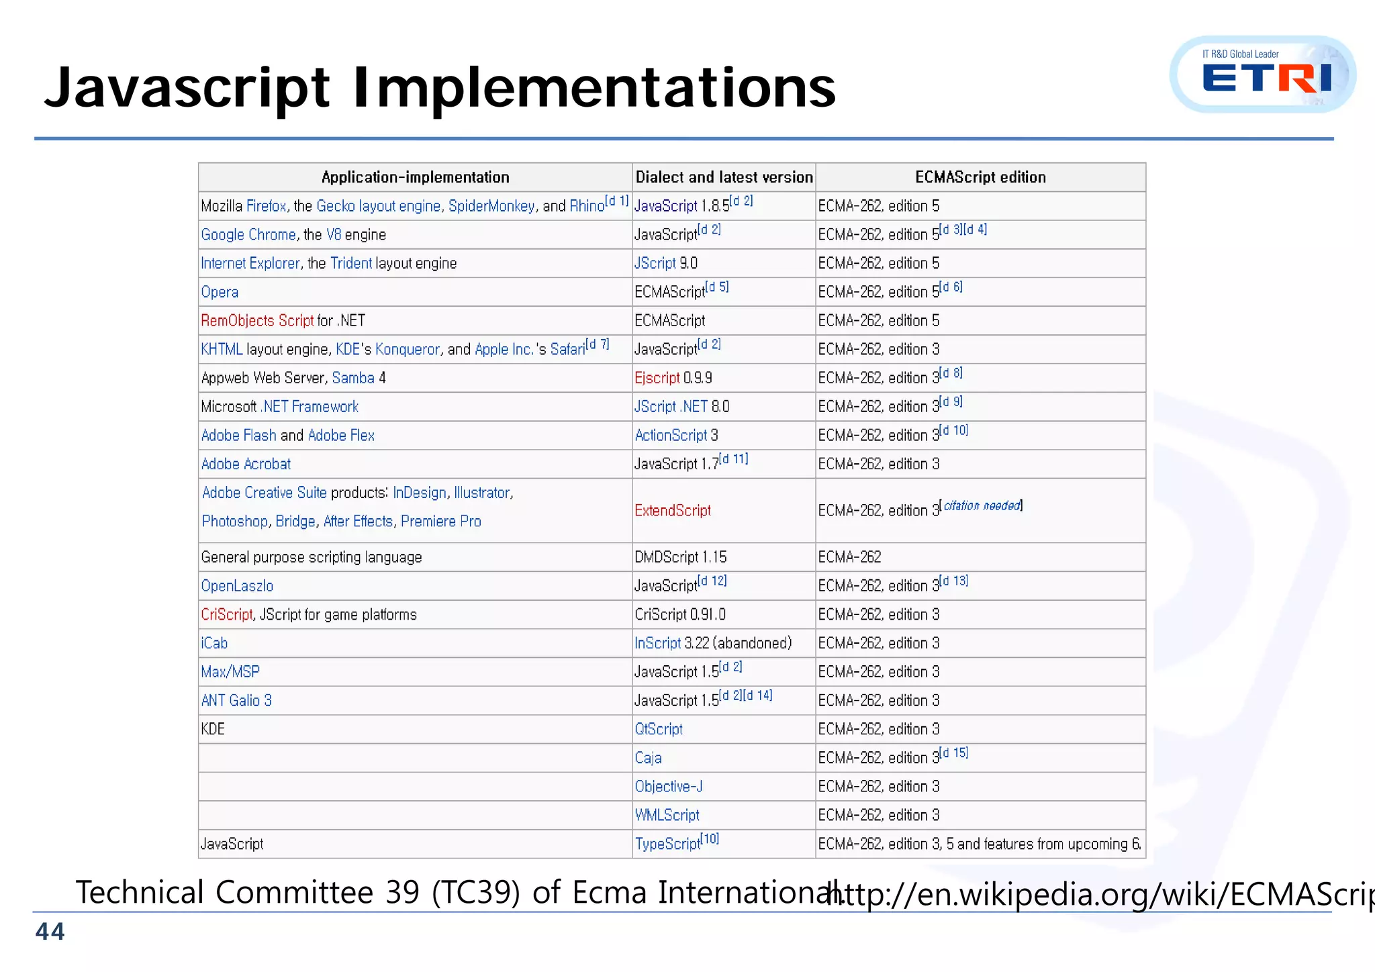
Task: Open the iCab link
Action: click(214, 643)
